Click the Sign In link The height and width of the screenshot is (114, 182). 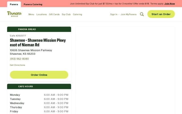pyautogui.click(x=114, y=14)
